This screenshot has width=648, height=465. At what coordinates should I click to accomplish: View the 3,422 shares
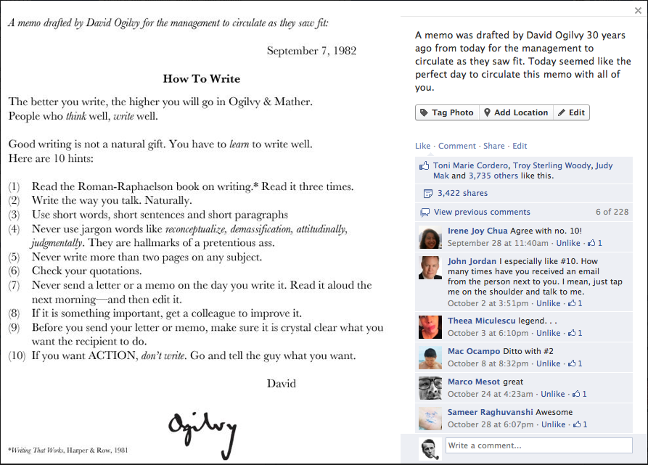click(462, 193)
